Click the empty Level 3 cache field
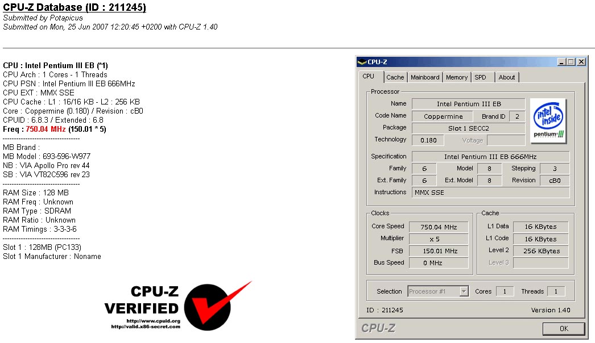 click(541, 263)
